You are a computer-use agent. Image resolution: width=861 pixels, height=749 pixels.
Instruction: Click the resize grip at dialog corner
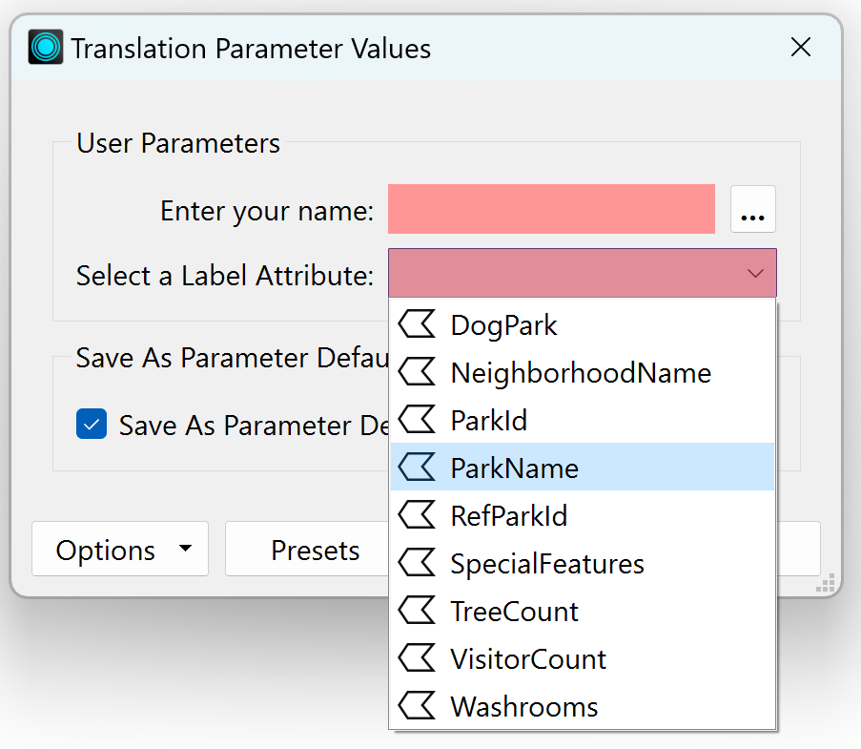click(826, 582)
